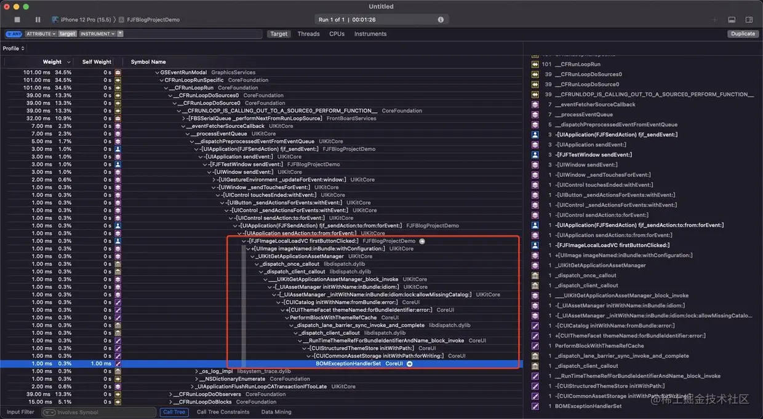
Task: Select the -[UIWindow sendEvent:] tree row
Action: pos(262,172)
